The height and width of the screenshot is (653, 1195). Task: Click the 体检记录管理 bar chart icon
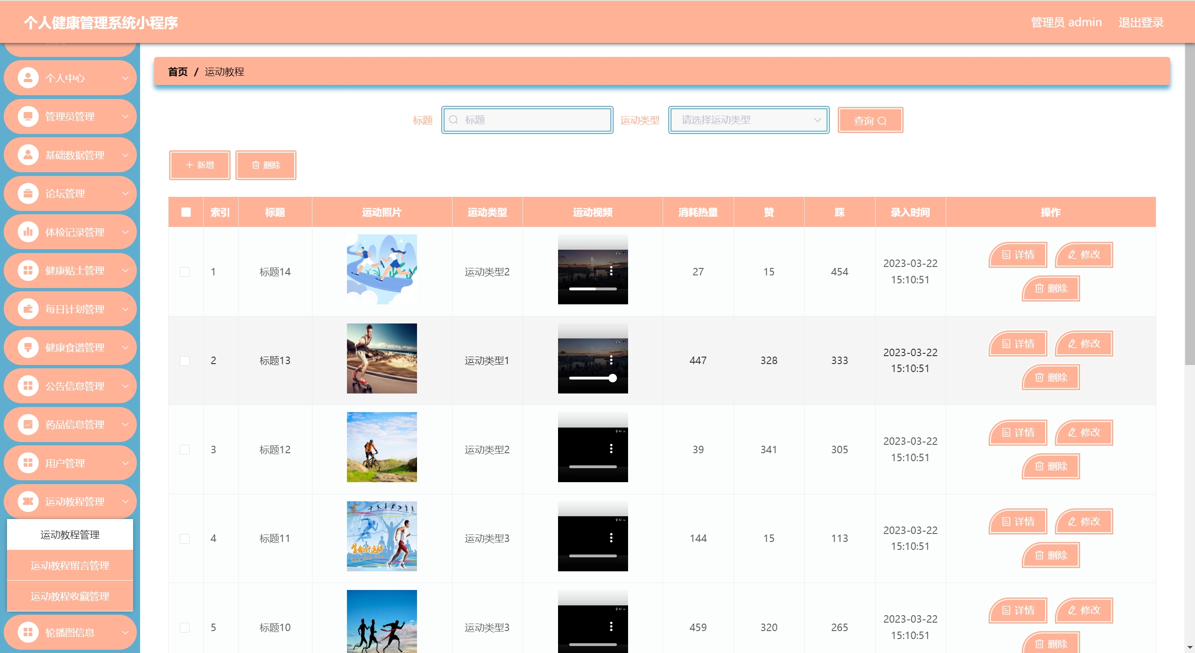coord(28,232)
